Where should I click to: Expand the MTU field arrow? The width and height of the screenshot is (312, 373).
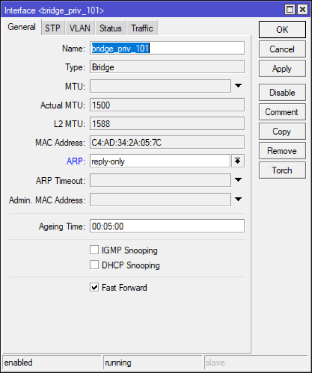(238, 86)
